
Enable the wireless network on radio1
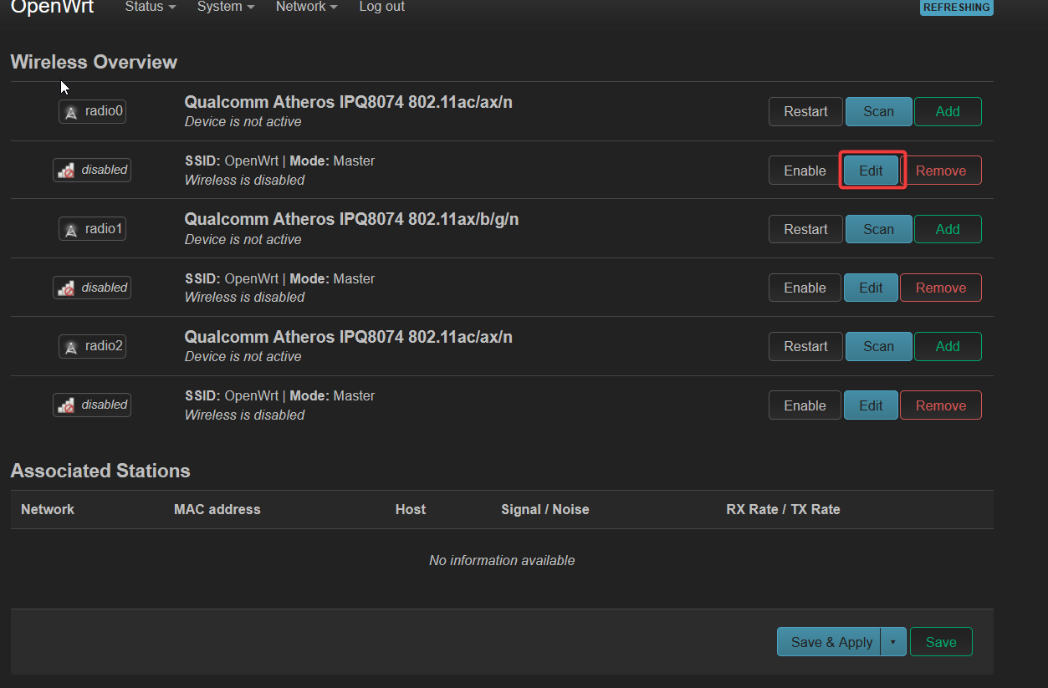[804, 288]
